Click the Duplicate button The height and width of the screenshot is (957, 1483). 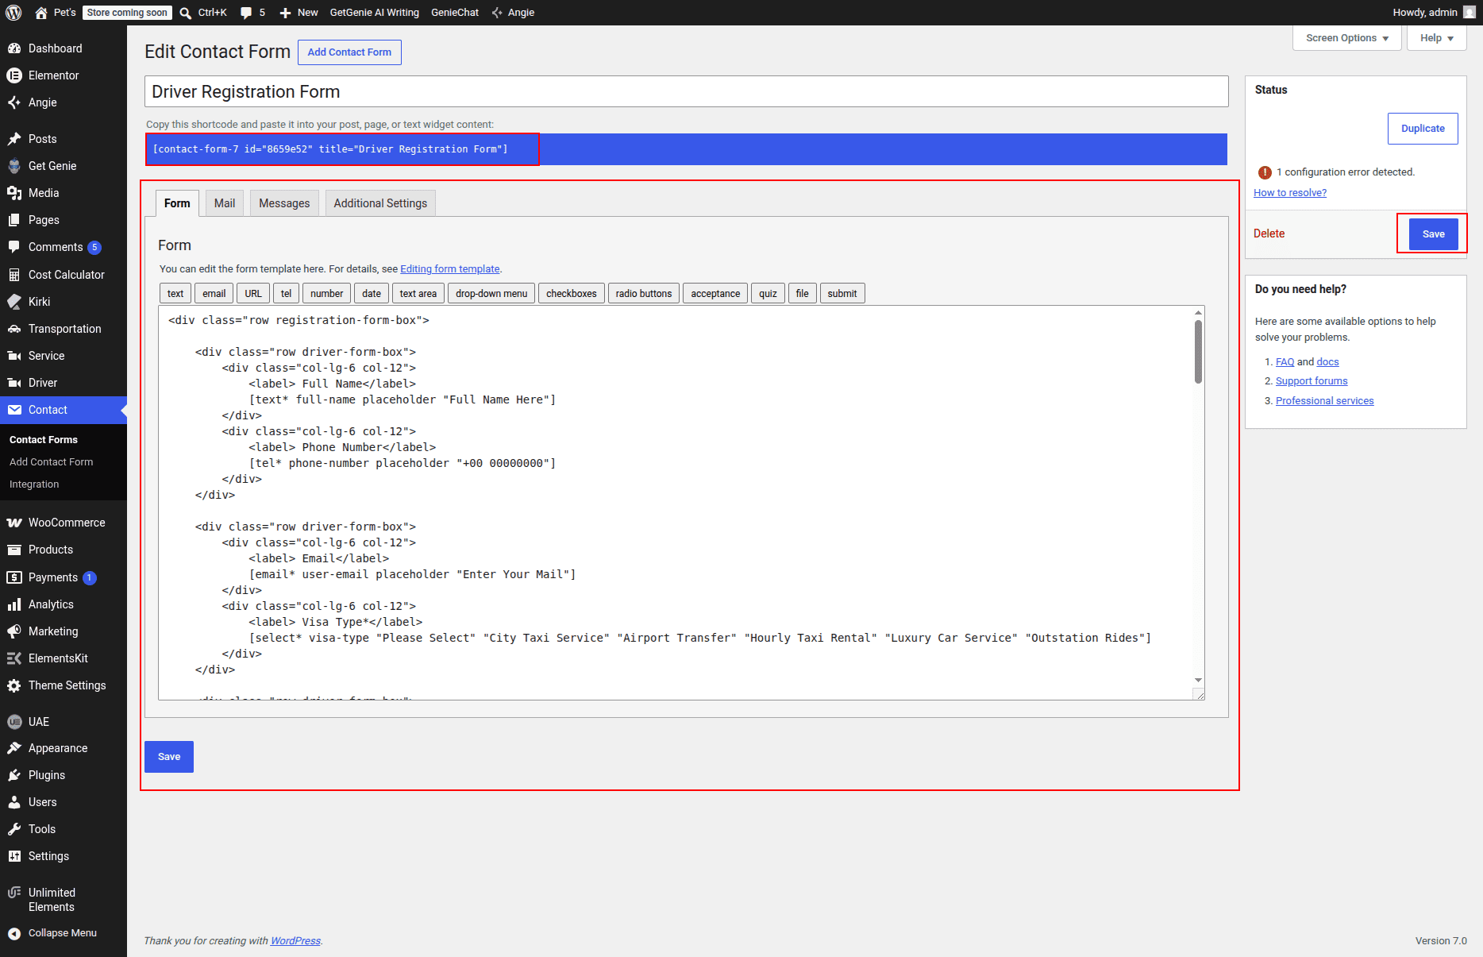[x=1423, y=129]
